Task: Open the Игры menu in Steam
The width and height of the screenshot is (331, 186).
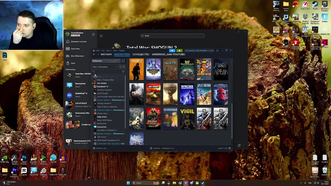Action: (x=115, y=51)
